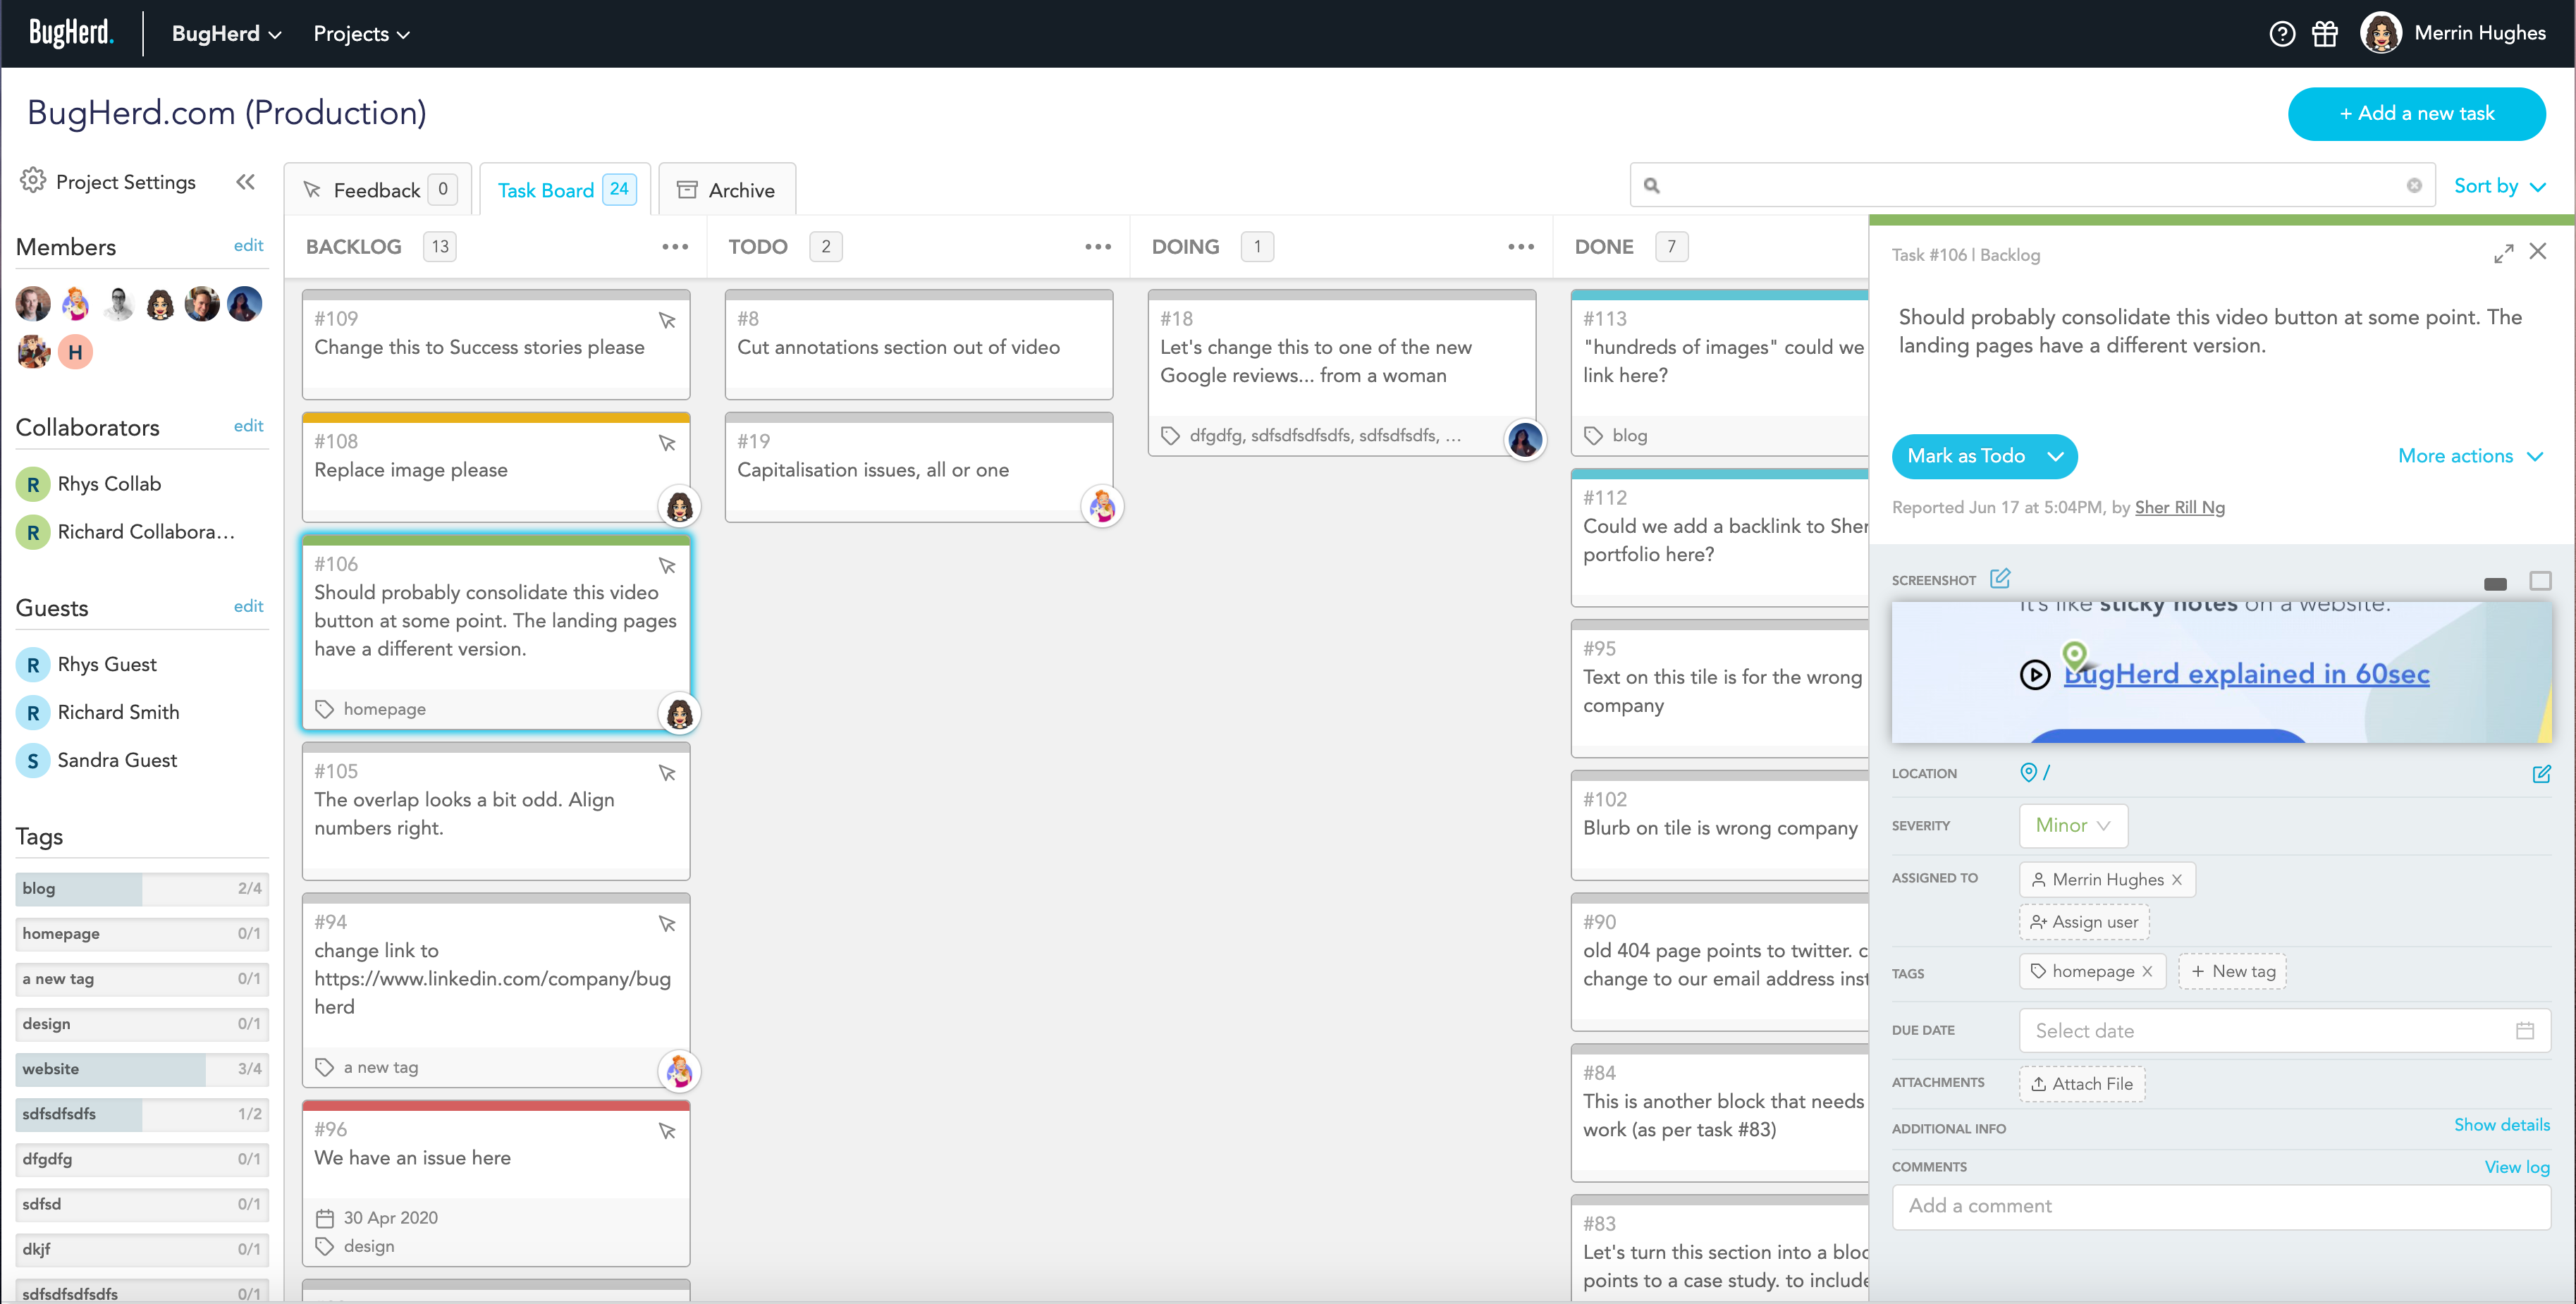Edit the screenshot with pencil icon
The image size is (2576, 1304).
tap(2000, 578)
